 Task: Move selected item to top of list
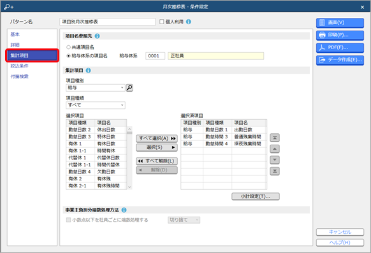click(x=275, y=138)
